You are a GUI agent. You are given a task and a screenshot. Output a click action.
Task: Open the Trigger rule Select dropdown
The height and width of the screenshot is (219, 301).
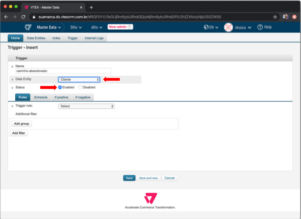(86, 106)
